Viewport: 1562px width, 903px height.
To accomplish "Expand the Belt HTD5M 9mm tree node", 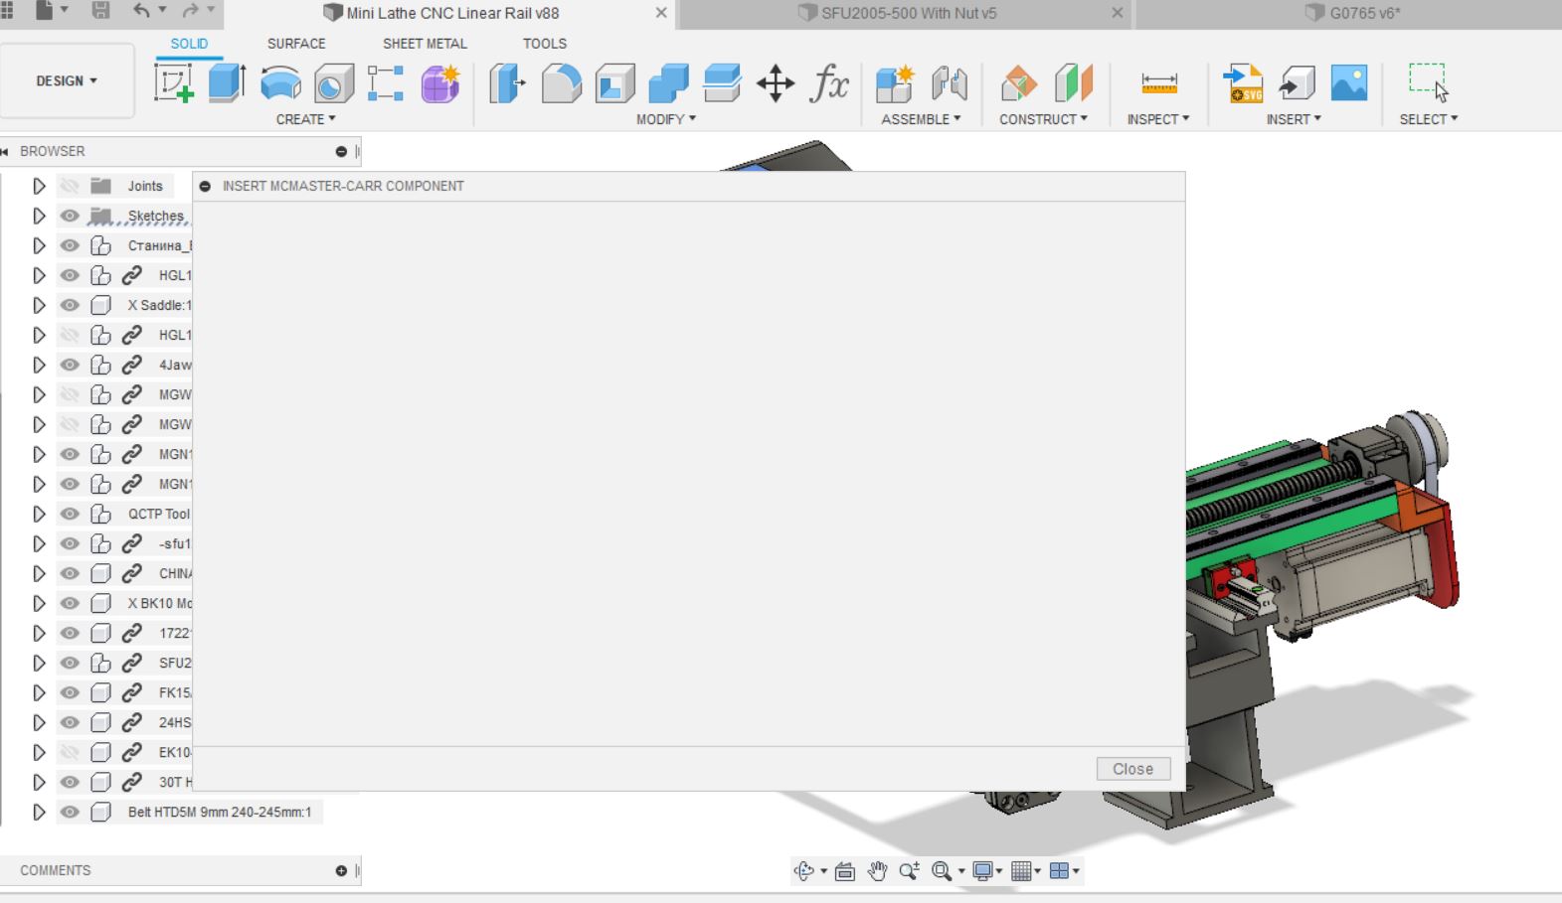I will tap(39, 812).
